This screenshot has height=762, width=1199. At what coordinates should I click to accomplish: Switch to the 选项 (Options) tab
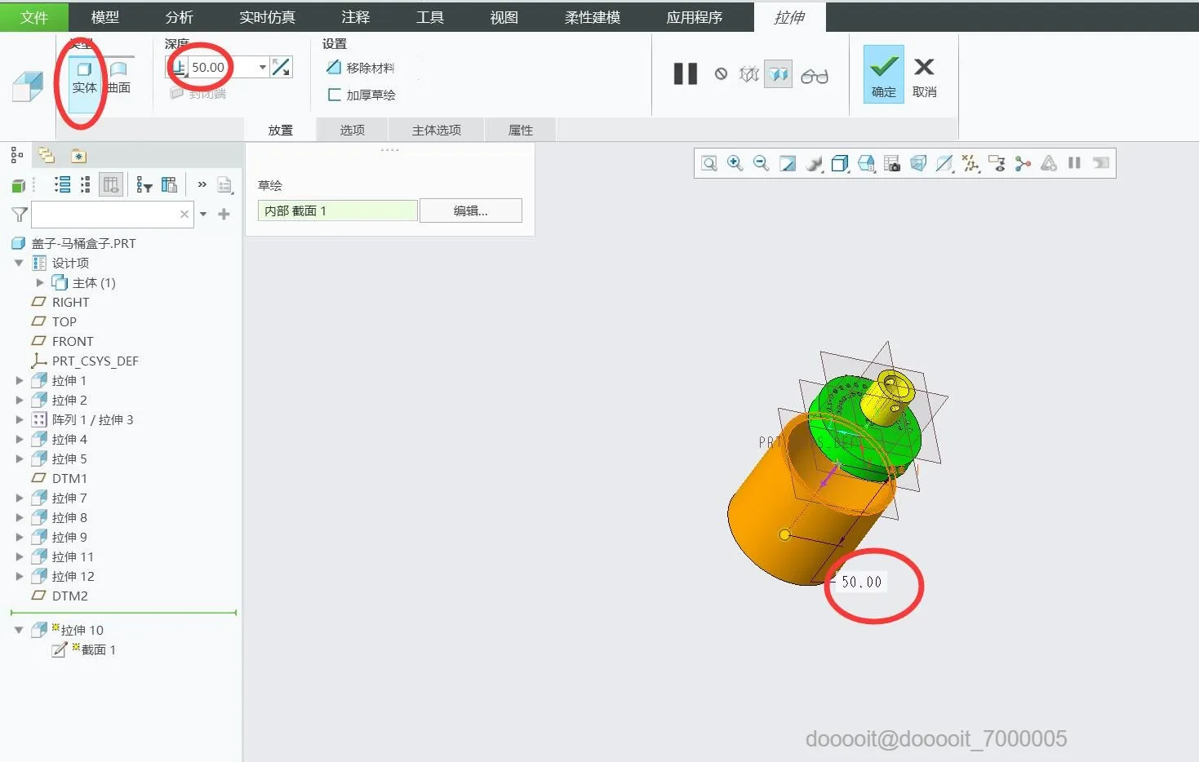pos(352,129)
